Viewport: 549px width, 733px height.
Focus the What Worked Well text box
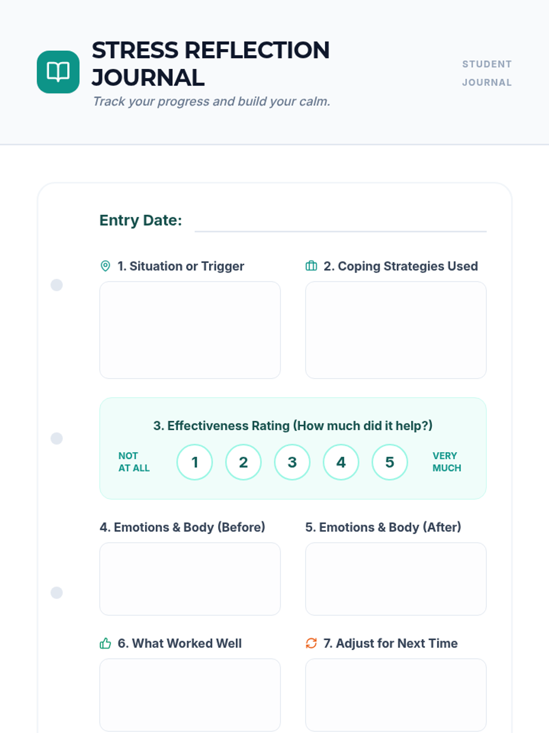[190, 695]
